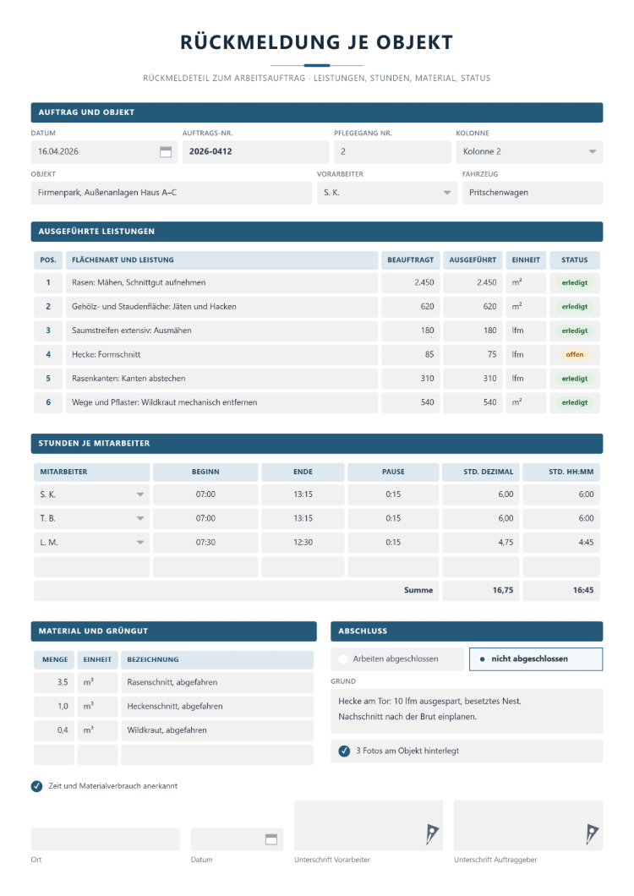This screenshot has width=634, height=896.
Task: Open calendar picker in signature Datum field
Action: tap(271, 839)
